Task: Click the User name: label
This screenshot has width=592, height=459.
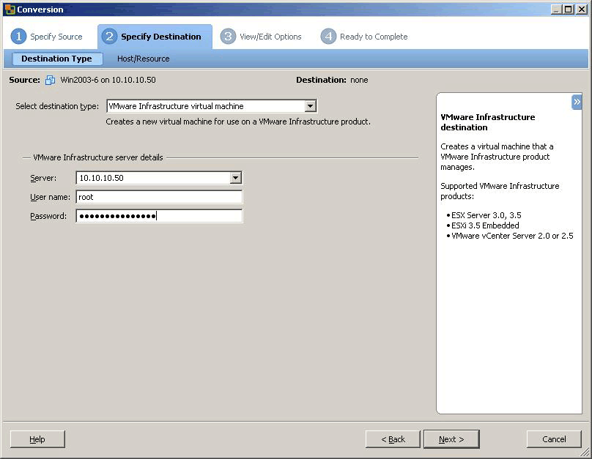Action: (x=51, y=197)
